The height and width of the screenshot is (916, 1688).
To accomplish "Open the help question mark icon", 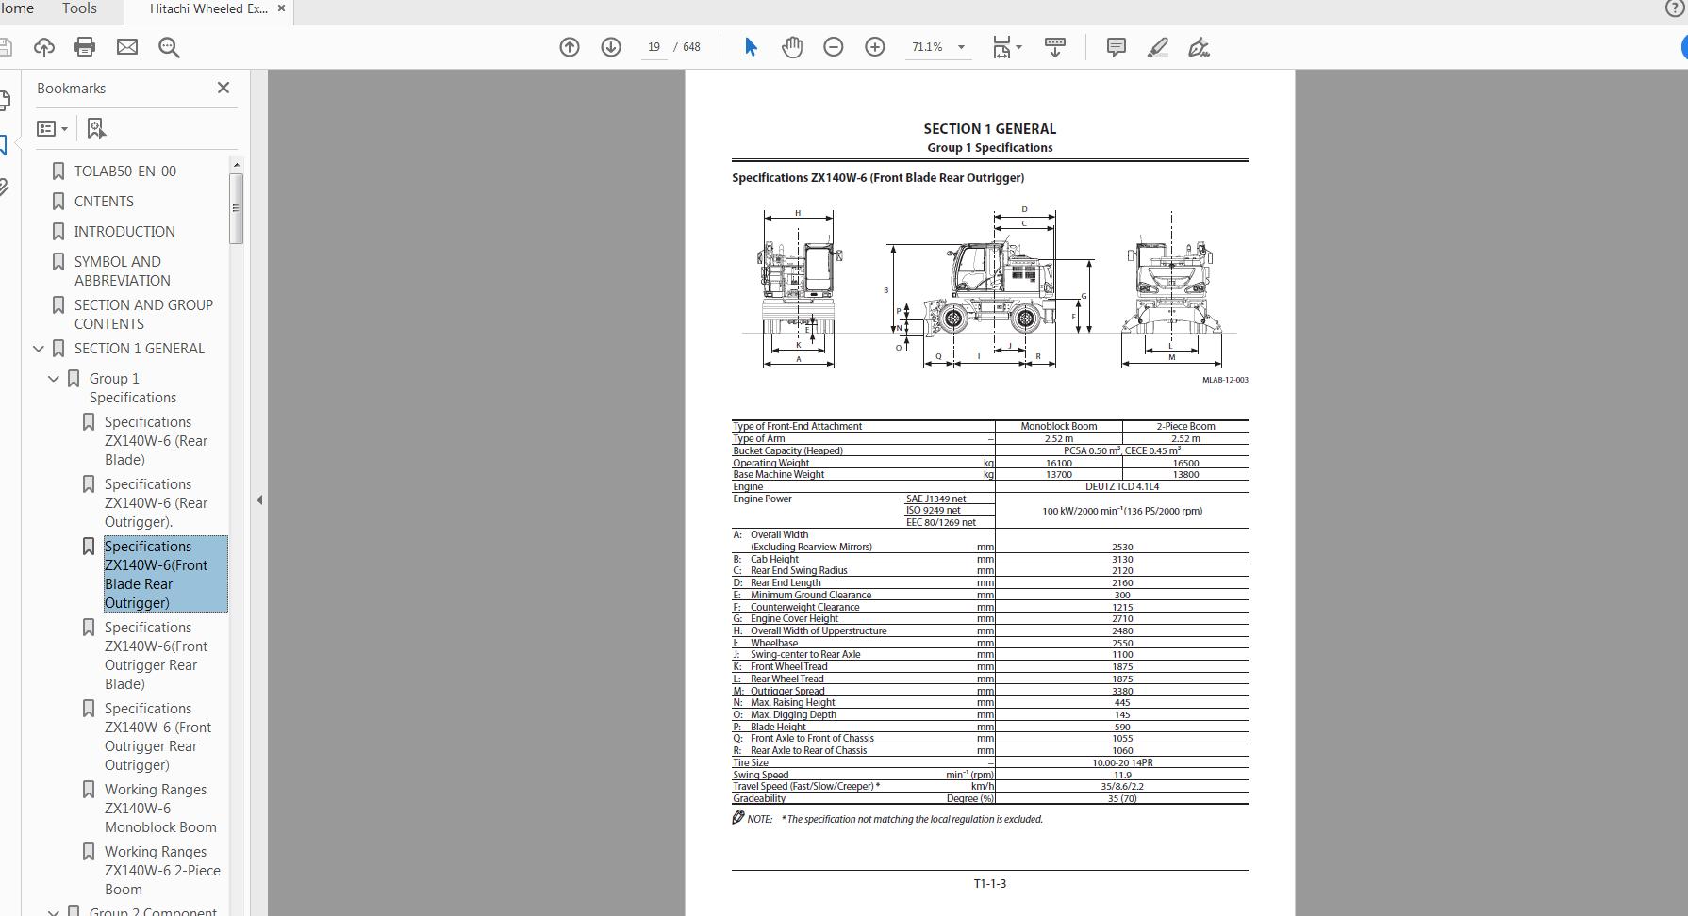I will pos(1676,8).
